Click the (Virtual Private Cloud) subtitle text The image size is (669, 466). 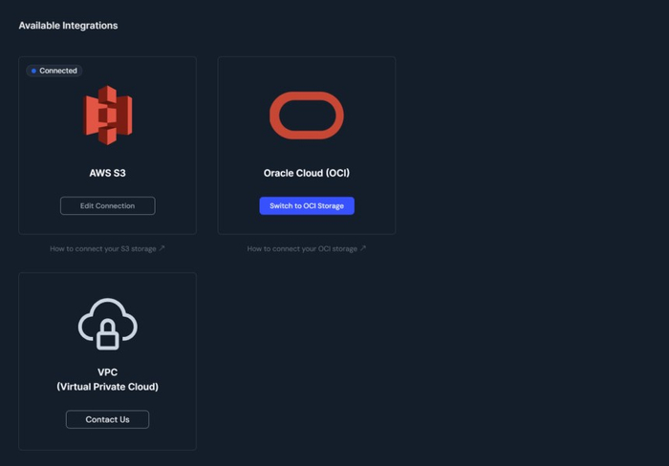coord(107,387)
